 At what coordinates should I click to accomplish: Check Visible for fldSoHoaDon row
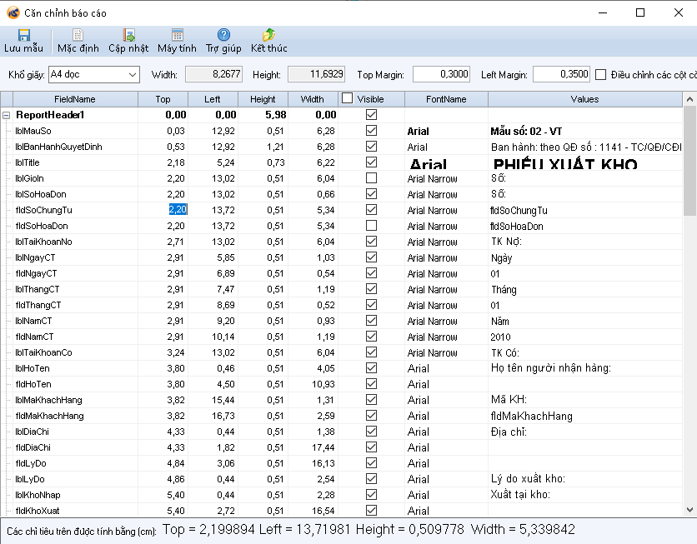coord(371,226)
